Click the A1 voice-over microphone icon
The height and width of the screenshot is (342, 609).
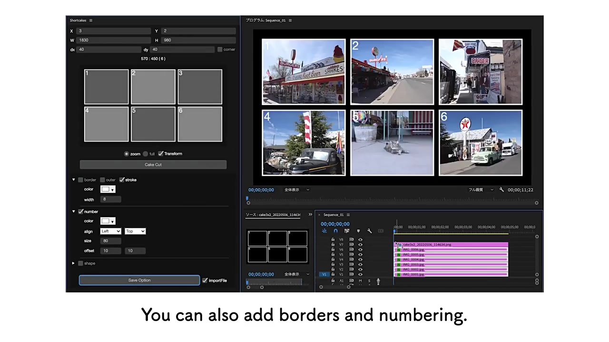[x=378, y=281]
